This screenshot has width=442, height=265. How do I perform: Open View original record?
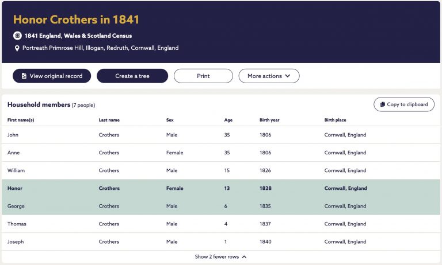click(52, 76)
